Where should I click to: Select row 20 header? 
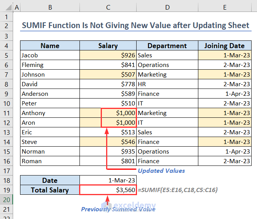pyautogui.click(x=6, y=199)
